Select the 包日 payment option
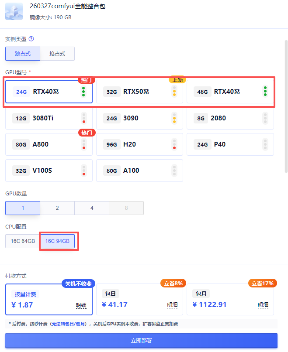288x352 pixels. click(139, 299)
